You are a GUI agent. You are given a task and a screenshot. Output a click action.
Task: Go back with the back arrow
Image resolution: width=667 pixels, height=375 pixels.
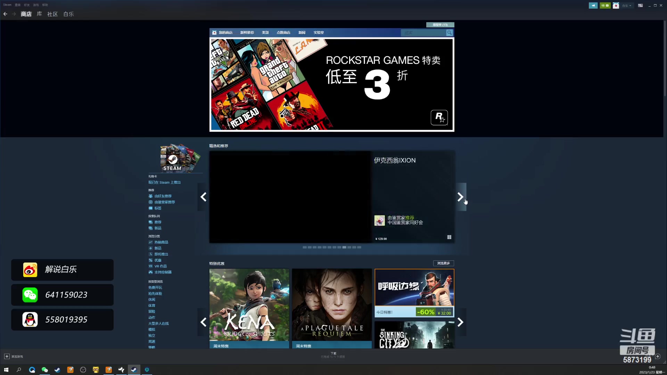tap(5, 14)
